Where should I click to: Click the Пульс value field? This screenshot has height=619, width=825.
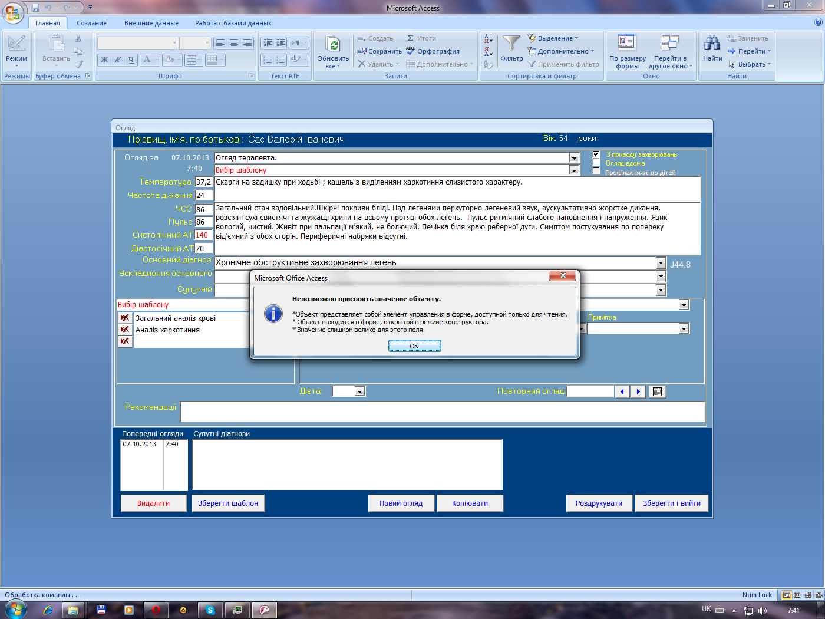click(x=204, y=222)
